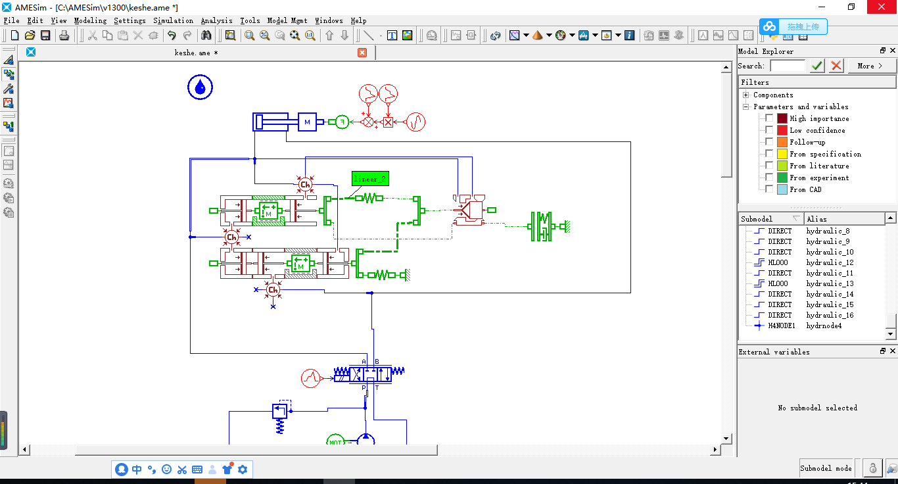The image size is (898, 484).
Task: Open Find with the binoculars icon
Action: click(206, 36)
